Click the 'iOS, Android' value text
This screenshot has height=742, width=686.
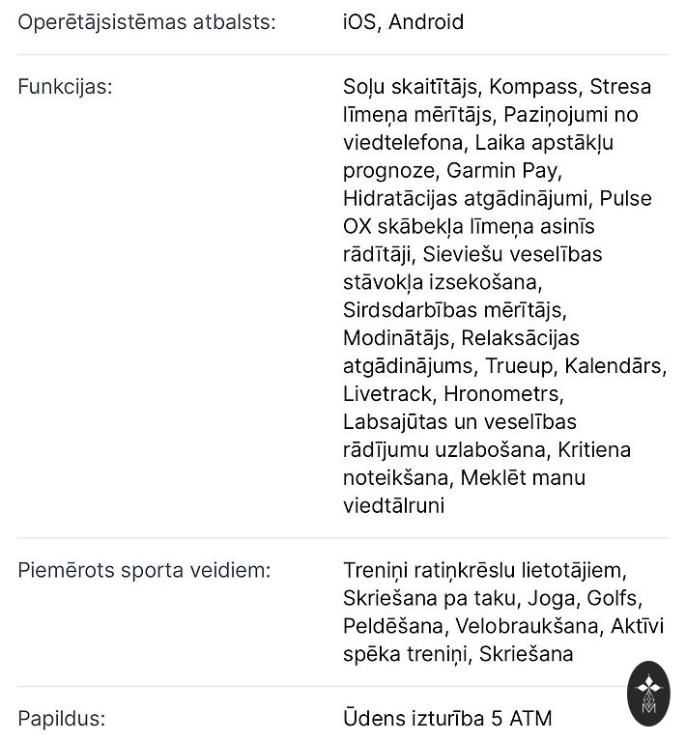point(403,21)
